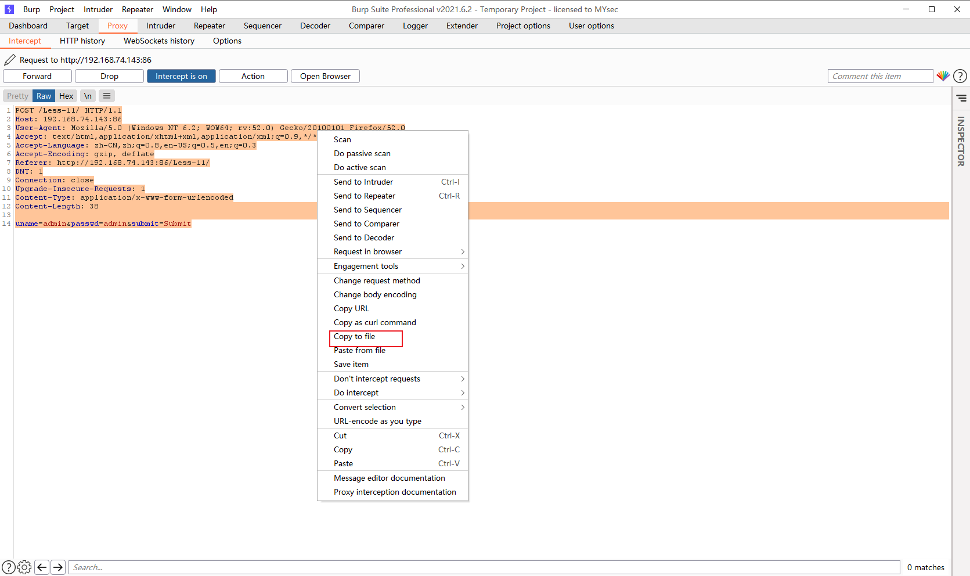This screenshot has height=576, width=970.
Task: Click the pencil edit target icon
Action: (10, 60)
